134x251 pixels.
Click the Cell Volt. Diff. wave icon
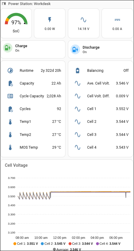click(x=78, y=96)
